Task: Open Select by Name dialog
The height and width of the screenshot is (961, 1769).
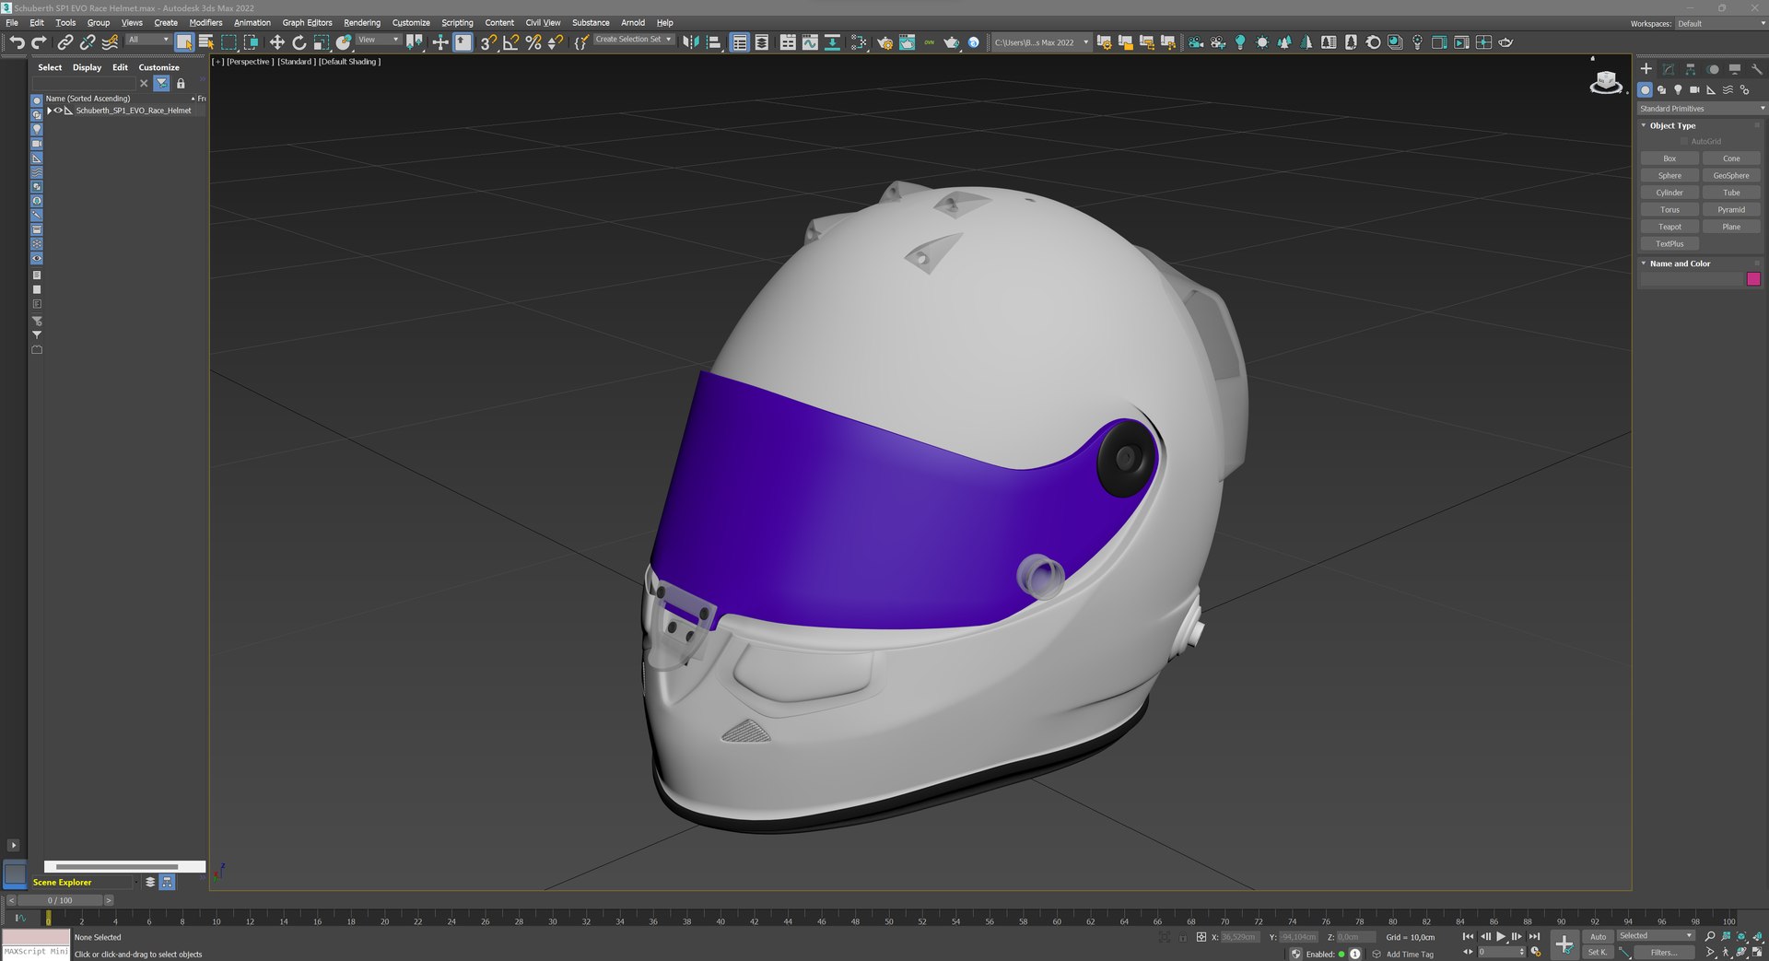Action: tap(206, 42)
